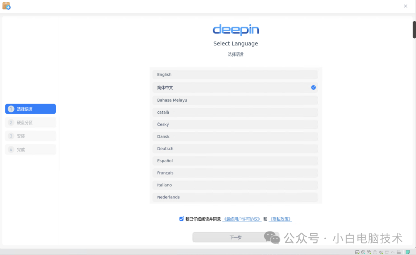
Task: Click the installer package icon in title bar
Action: point(7,5)
